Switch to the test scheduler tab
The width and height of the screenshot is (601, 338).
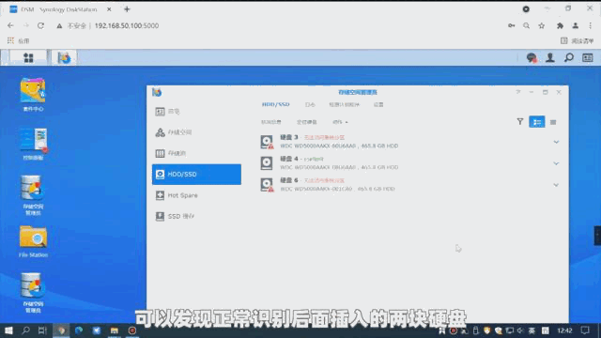point(345,104)
